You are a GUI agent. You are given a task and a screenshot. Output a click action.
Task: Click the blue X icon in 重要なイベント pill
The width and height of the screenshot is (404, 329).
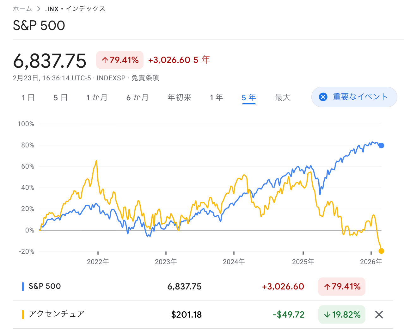pyautogui.click(x=322, y=97)
